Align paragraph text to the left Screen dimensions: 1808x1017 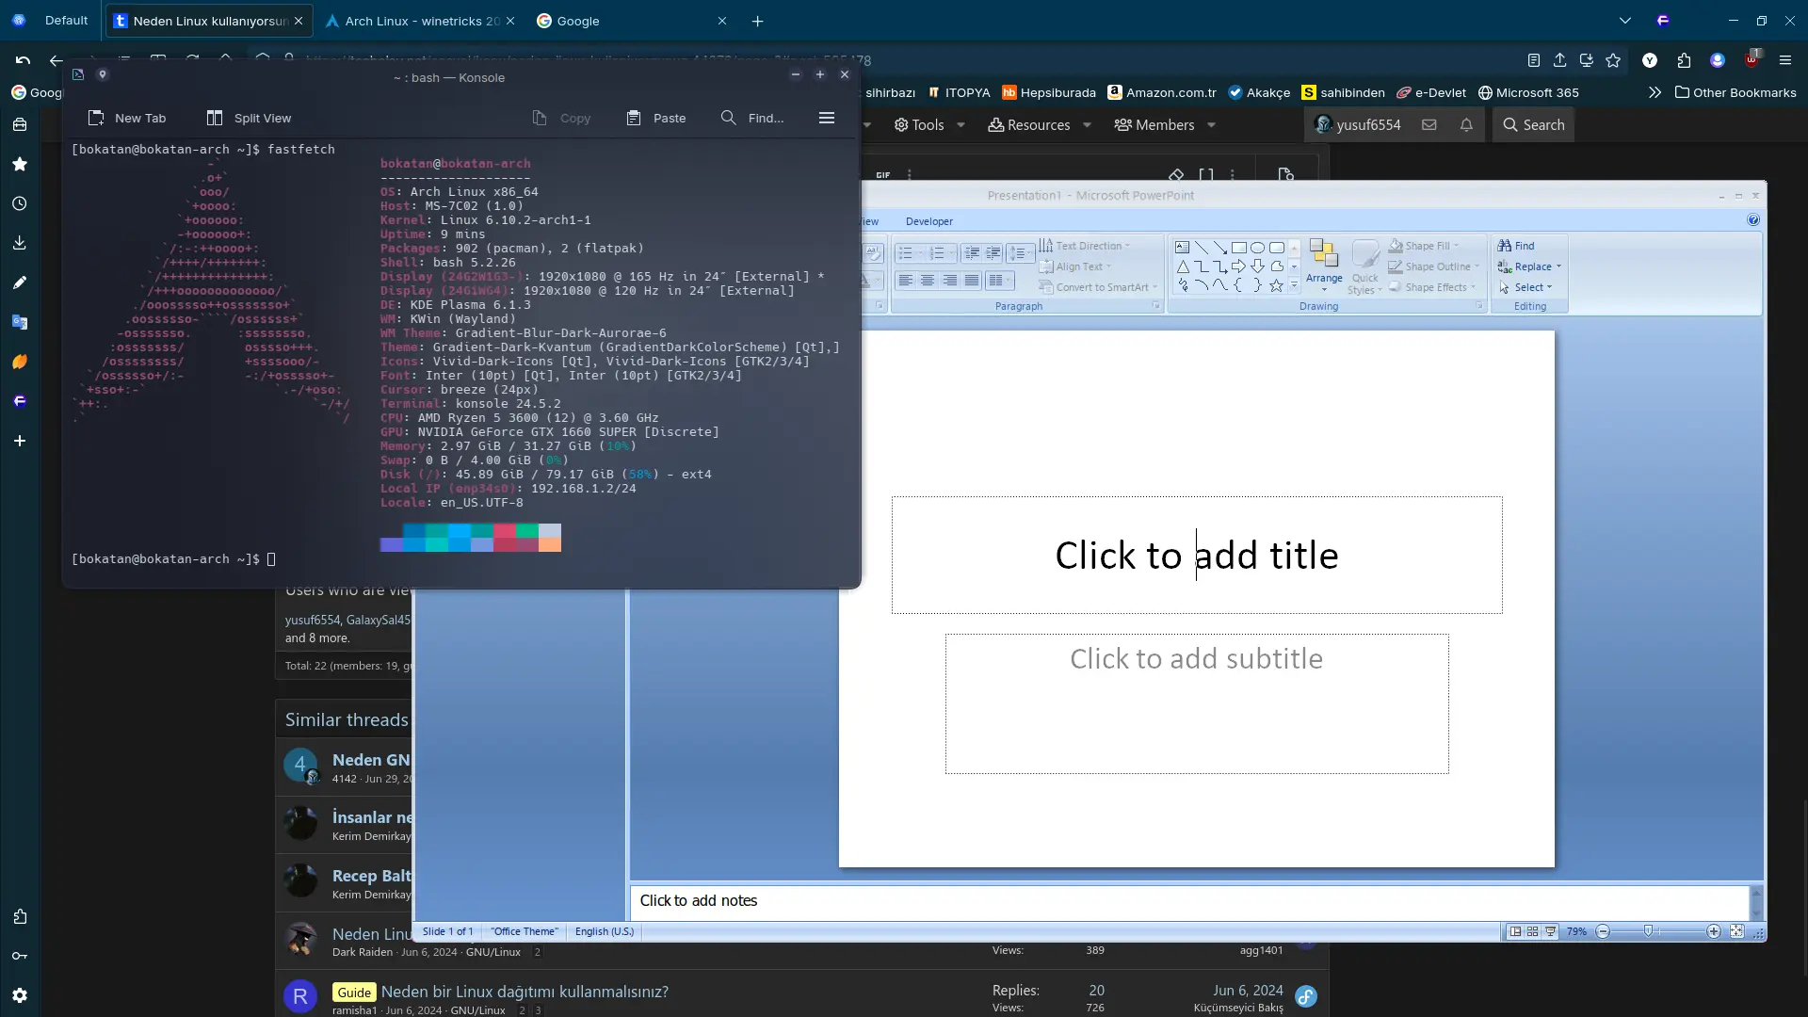coord(906,281)
